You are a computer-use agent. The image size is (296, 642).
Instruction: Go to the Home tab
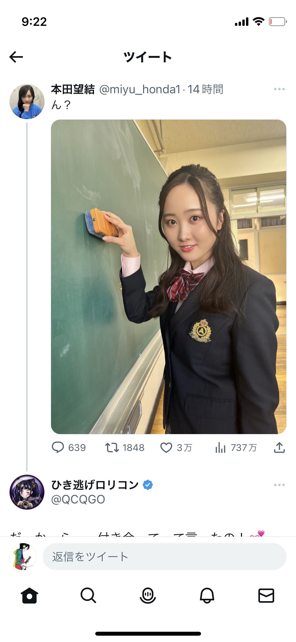pyautogui.click(x=29, y=596)
